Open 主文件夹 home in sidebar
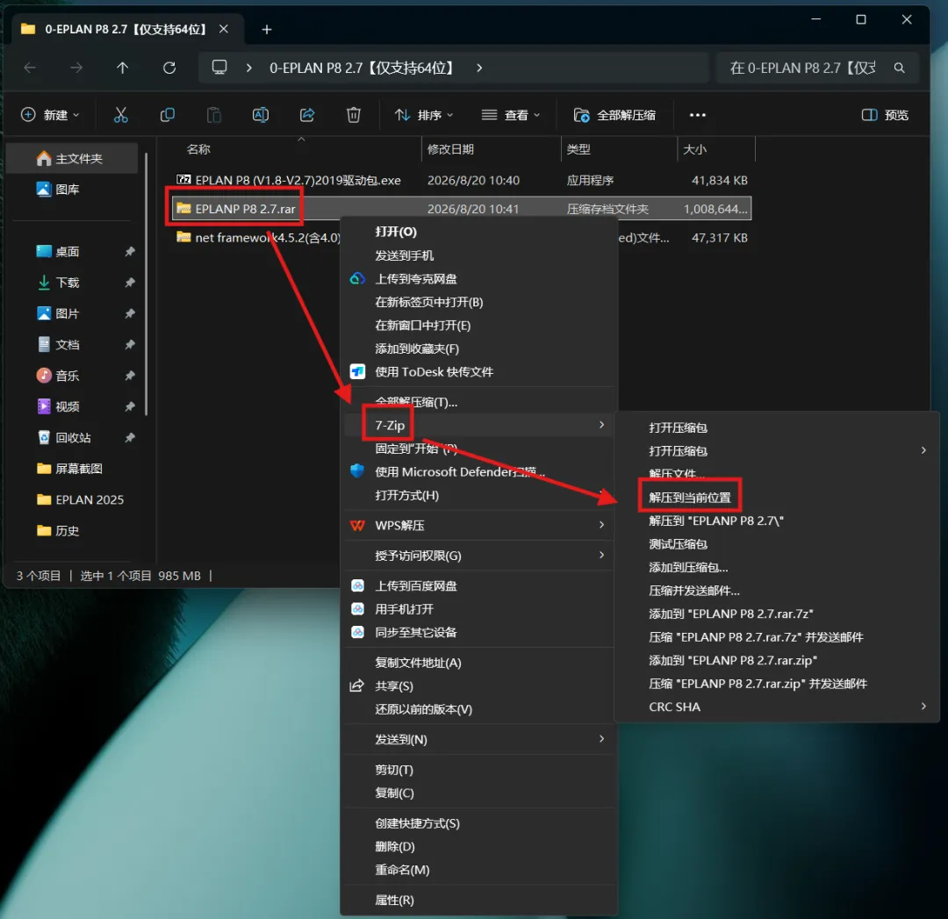 point(71,158)
